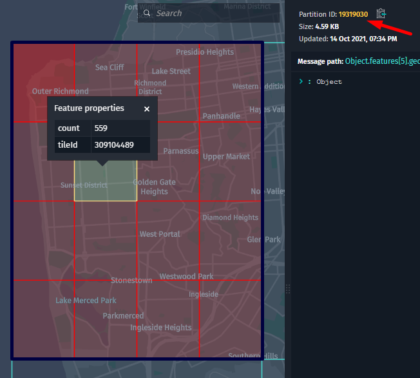Click the Westwood Park map label
Screen dimensions: 420x378
186,276
